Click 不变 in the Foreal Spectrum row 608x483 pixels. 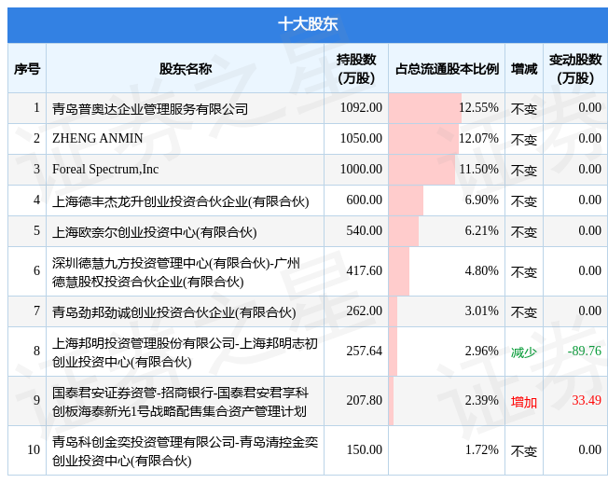(524, 171)
